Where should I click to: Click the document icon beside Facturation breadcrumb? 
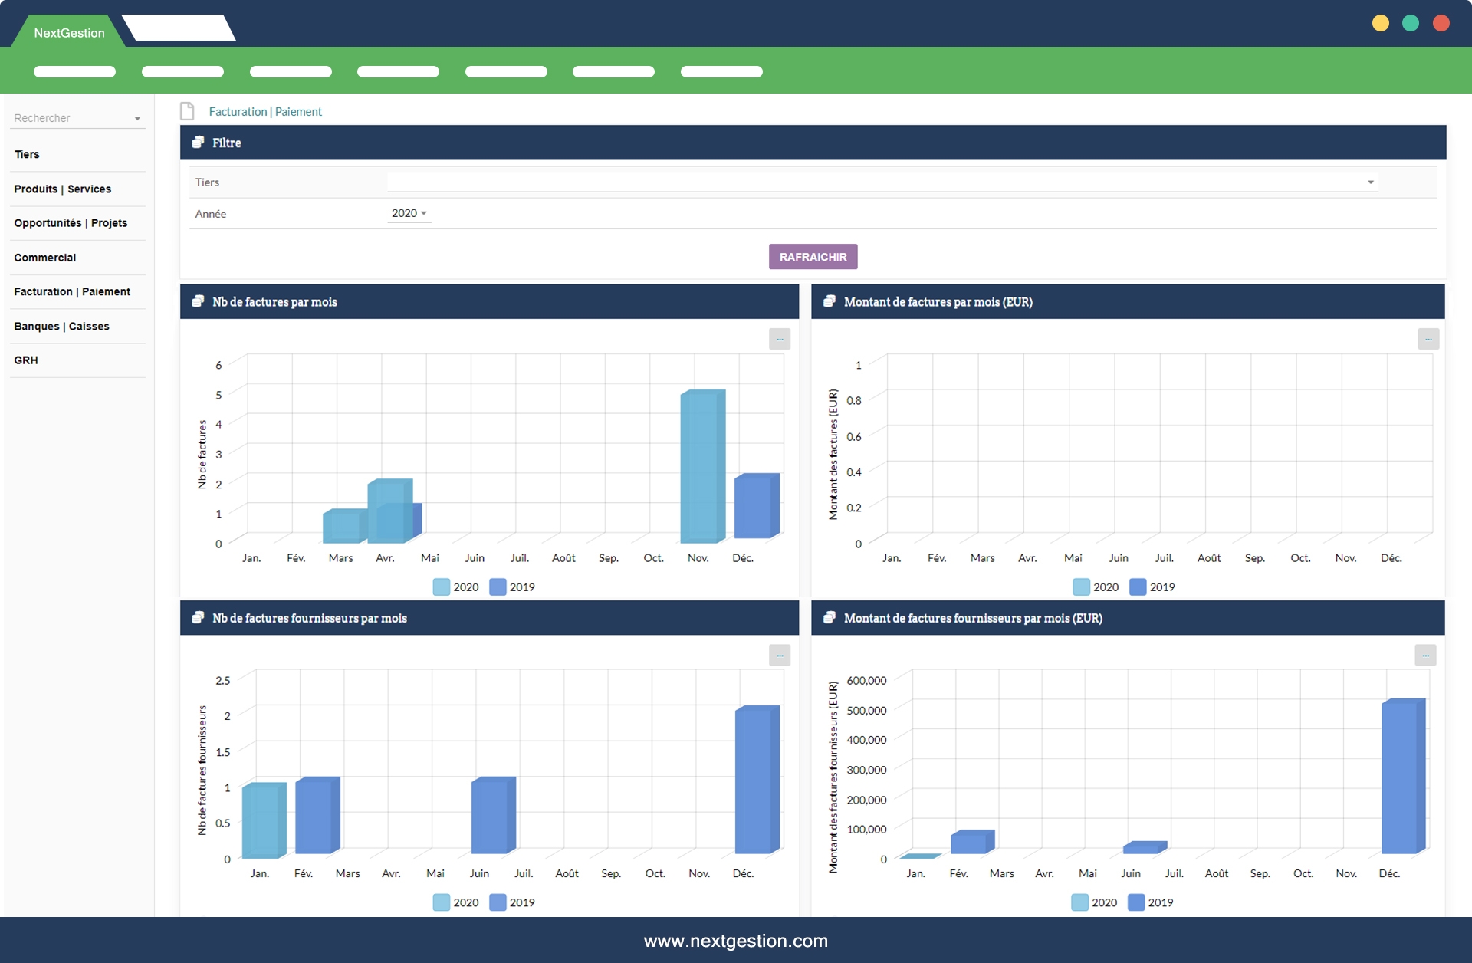pyautogui.click(x=187, y=111)
